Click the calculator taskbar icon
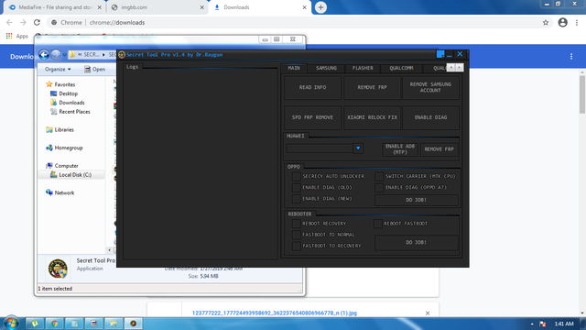Screen dimensions: 586x330 tap(93, 324)
